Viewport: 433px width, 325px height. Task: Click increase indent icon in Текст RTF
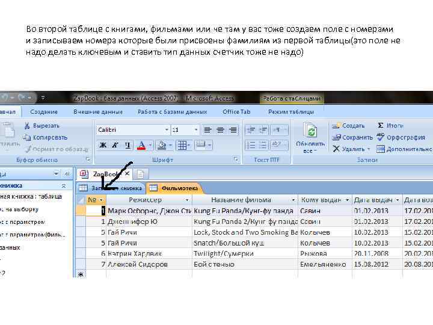[264, 130]
